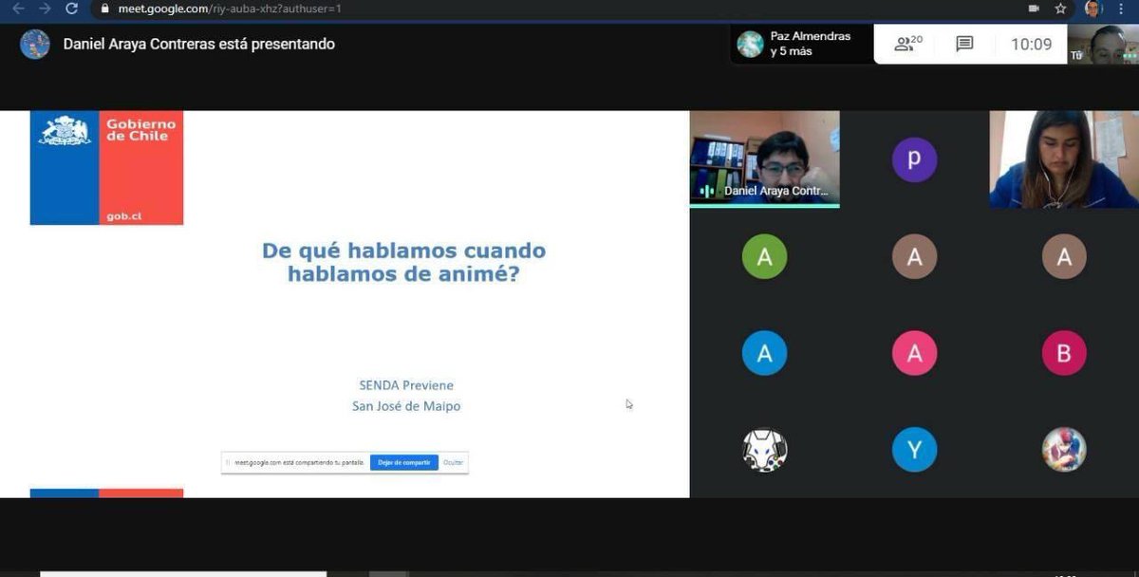Screen dimensions: 1139x577
Task: Select the wolf picture participant avatar
Action: tap(764, 450)
